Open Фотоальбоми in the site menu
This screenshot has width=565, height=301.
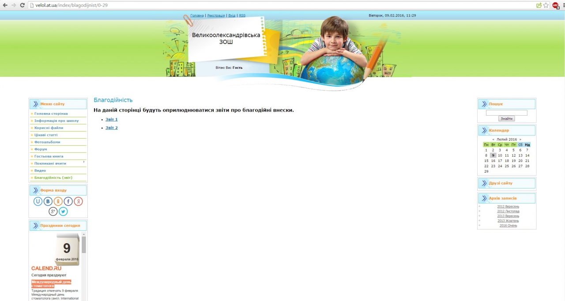pyautogui.click(x=47, y=142)
